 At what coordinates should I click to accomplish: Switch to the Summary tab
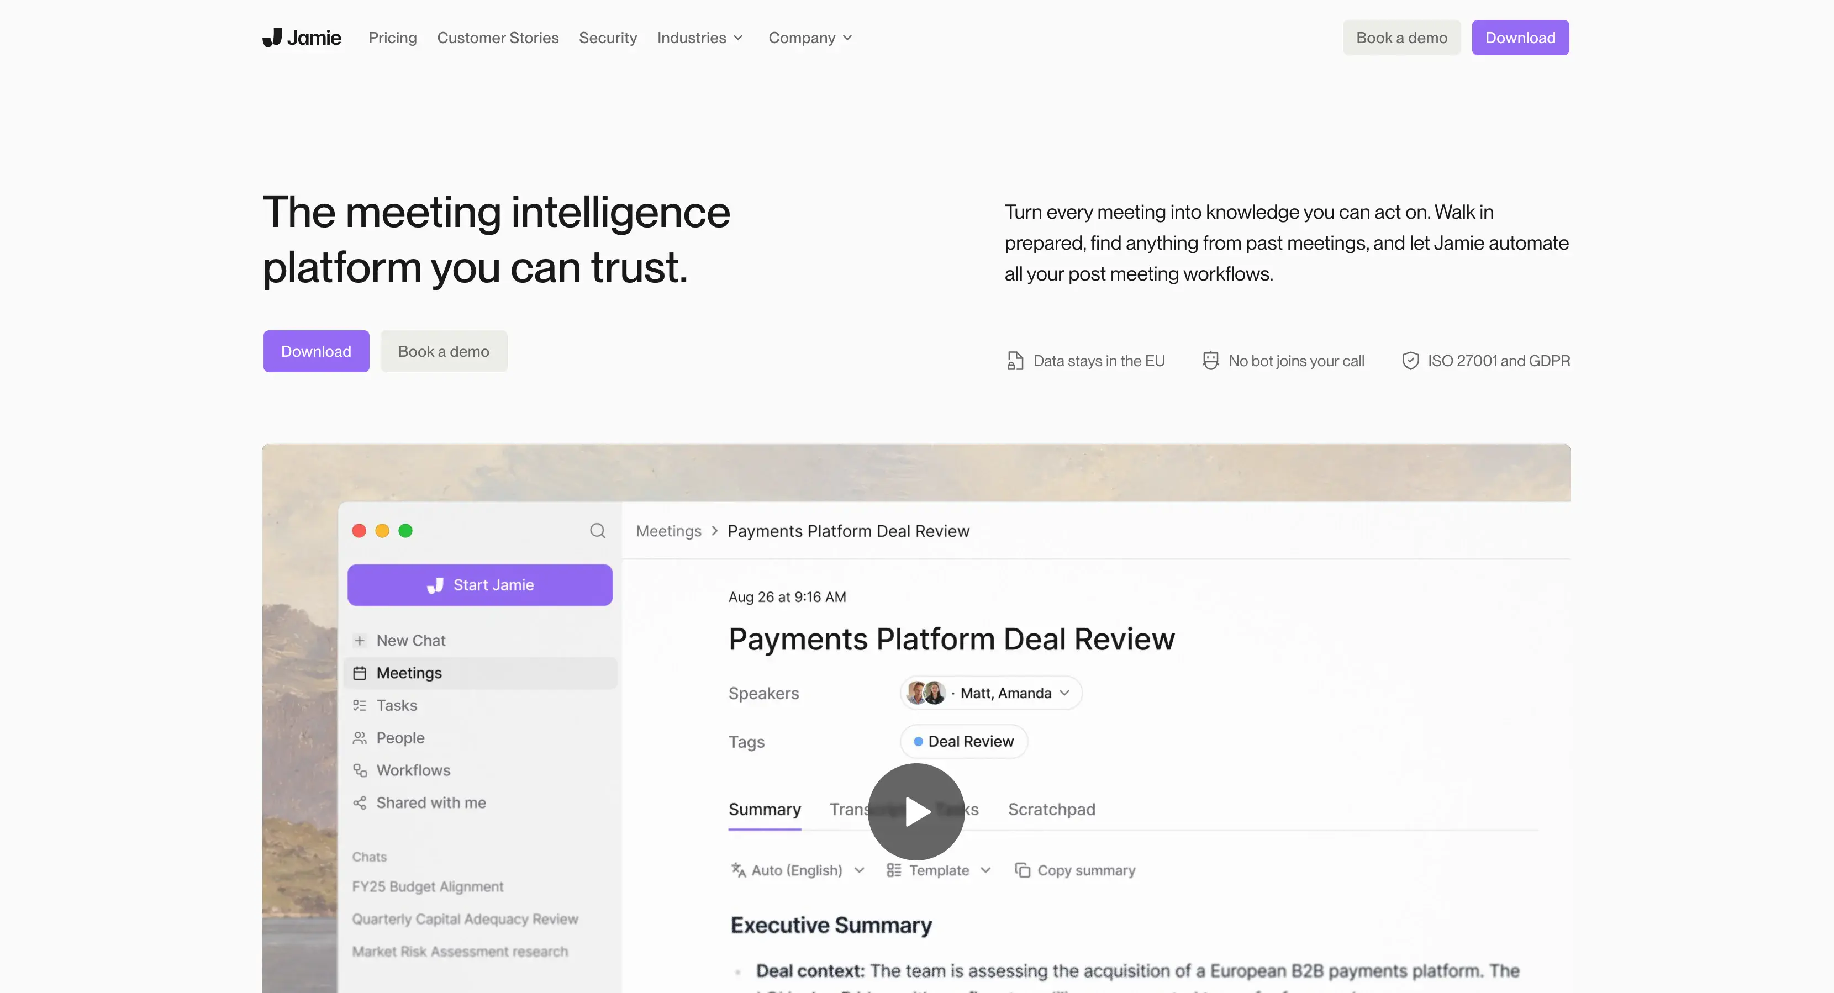[765, 810]
